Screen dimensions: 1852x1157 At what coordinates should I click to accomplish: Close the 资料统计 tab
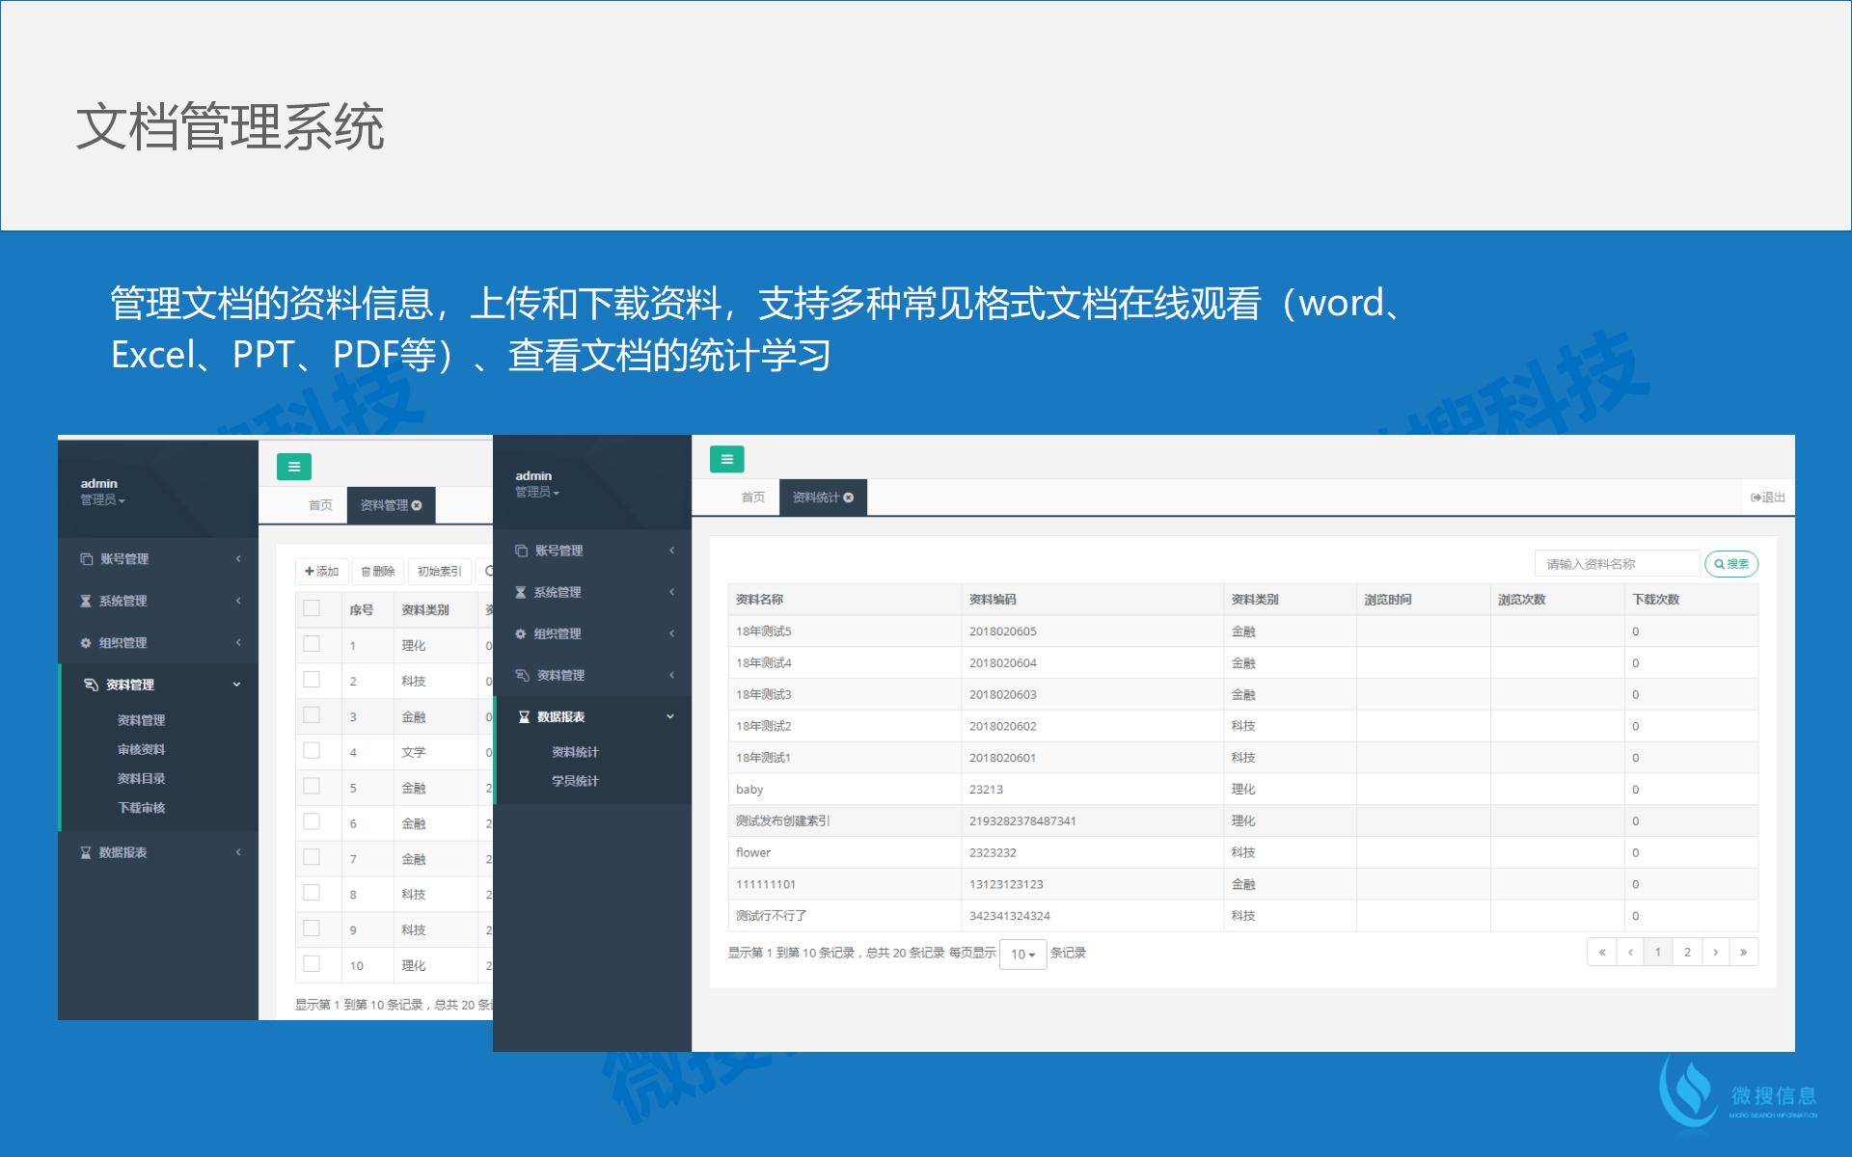tap(848, 498)
